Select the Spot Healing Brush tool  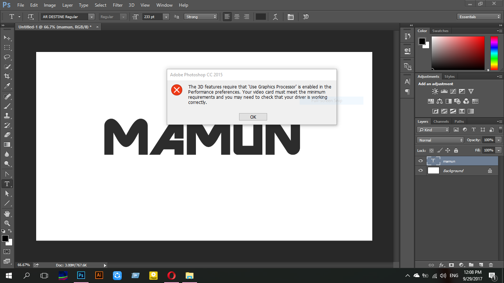[x=7, y=97]
